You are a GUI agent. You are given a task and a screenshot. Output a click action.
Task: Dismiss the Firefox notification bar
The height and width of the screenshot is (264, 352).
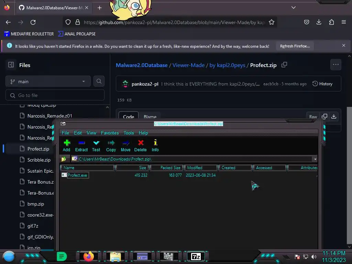(x=344, y=45)
